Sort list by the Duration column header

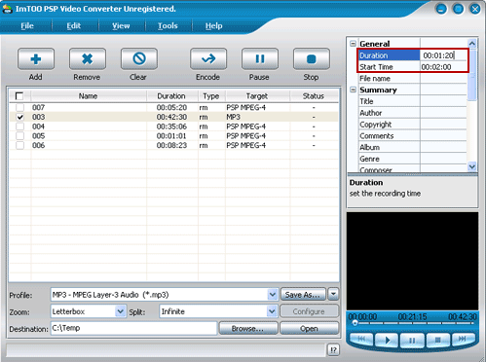172,96
